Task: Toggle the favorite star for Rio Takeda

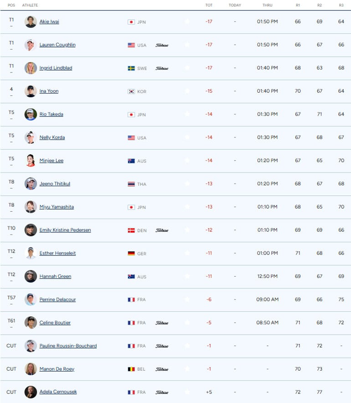Action: tap(187, 114)
